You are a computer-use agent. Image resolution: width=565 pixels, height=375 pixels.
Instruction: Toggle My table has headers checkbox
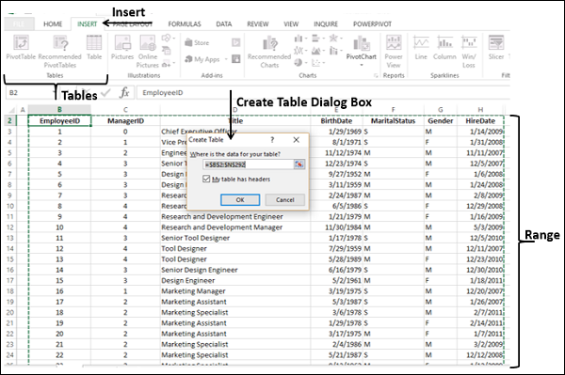206,179
